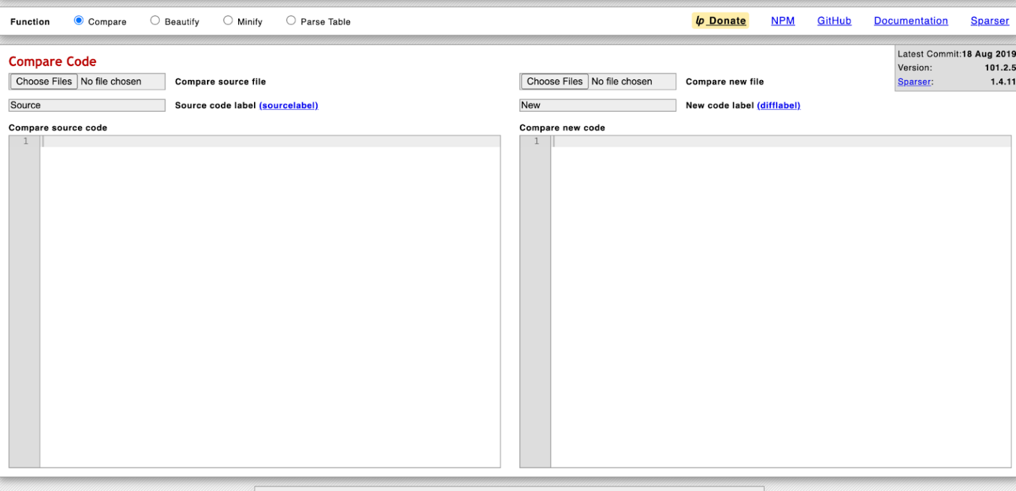Click the Donate button
Viewport: 1016px width, 491px height.
(724, 21)
